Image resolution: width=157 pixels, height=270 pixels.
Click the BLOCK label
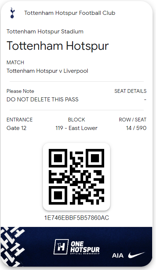point(77,120)
